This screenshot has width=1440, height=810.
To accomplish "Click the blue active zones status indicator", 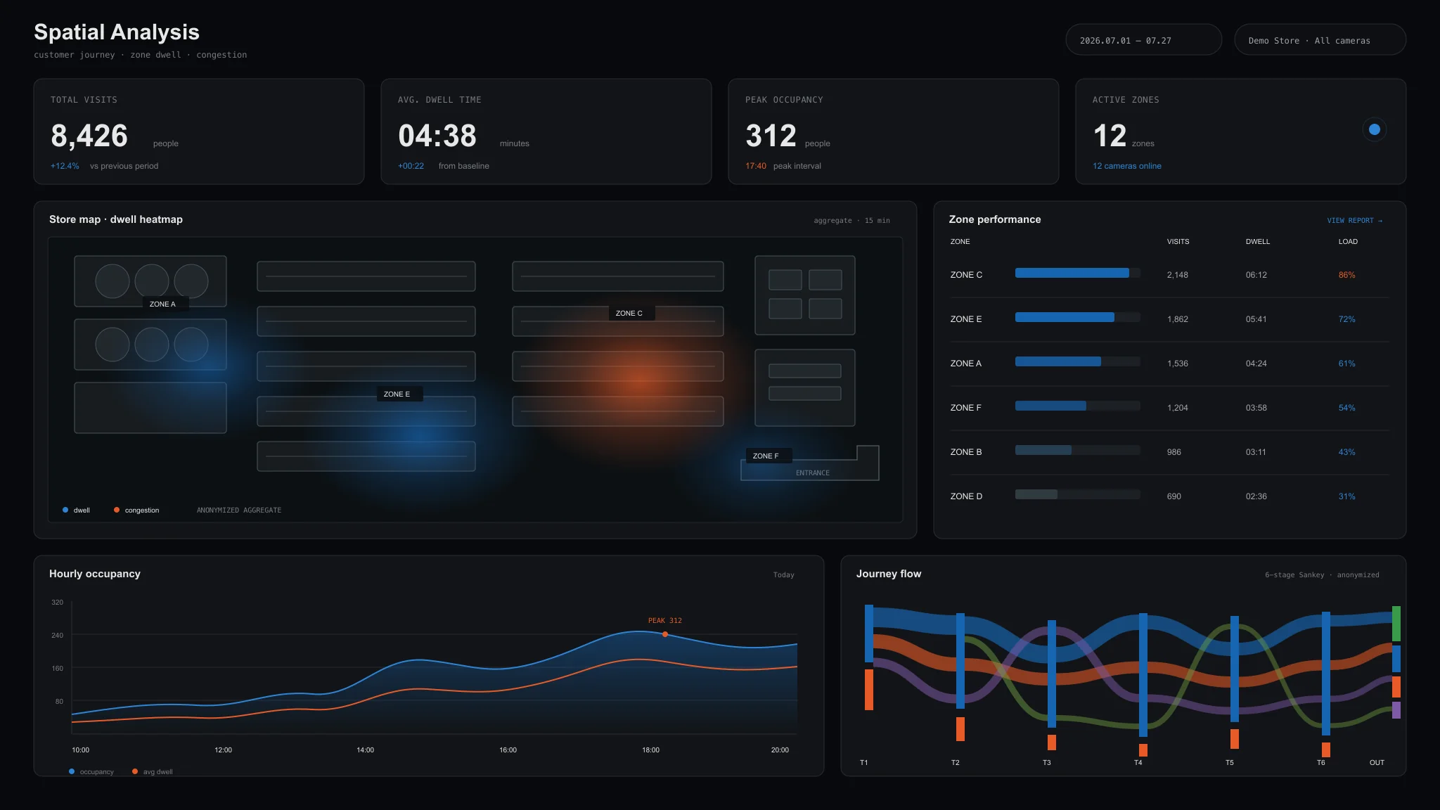I will [1375, 129].
